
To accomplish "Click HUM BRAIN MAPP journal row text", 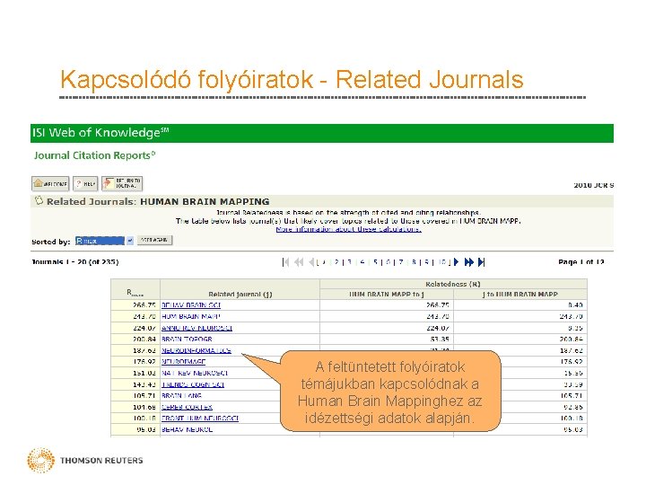I will (191, 317).
